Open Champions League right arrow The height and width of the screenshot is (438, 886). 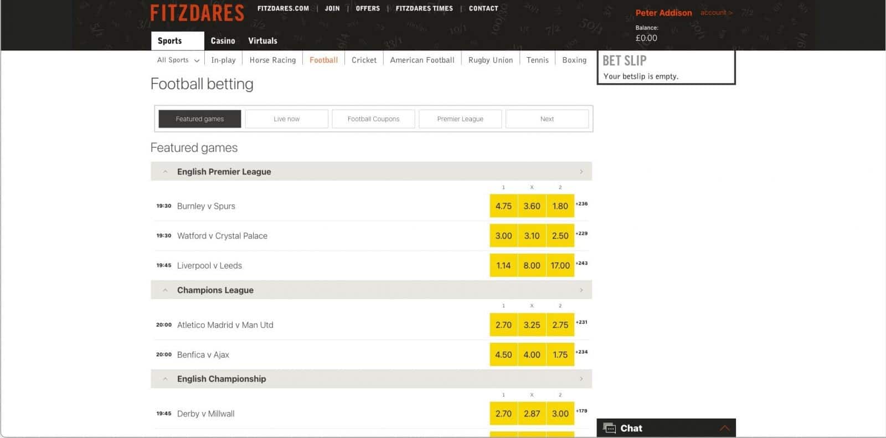coord(581,290)
